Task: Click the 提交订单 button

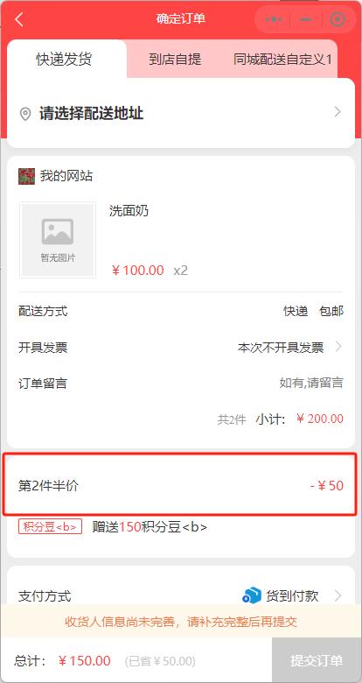Action: [317, 660]
